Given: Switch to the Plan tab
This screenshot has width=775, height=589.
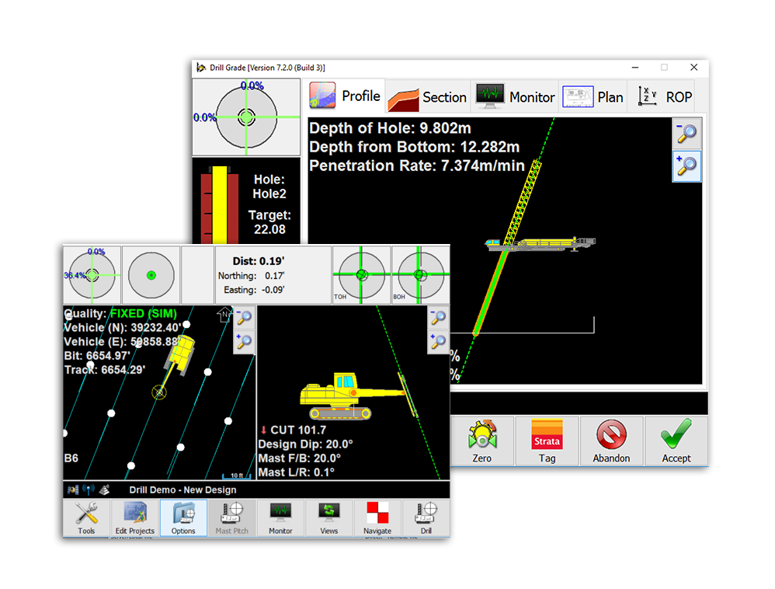Looking at the screenshot, I should [x=593, y=97].
